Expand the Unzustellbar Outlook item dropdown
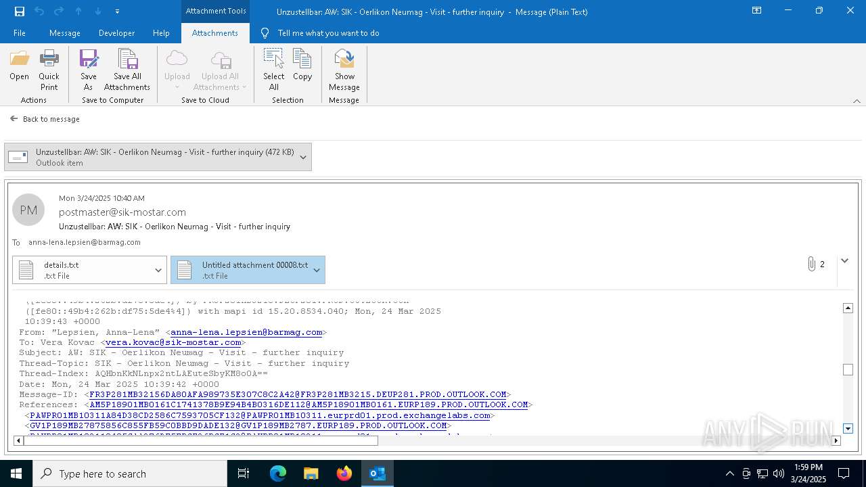 [303, 157]
